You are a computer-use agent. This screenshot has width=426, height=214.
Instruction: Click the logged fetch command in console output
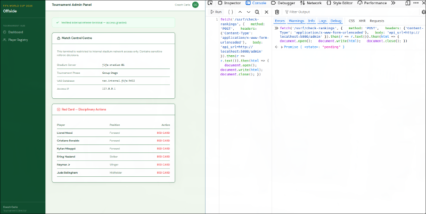tap(351, 35)
